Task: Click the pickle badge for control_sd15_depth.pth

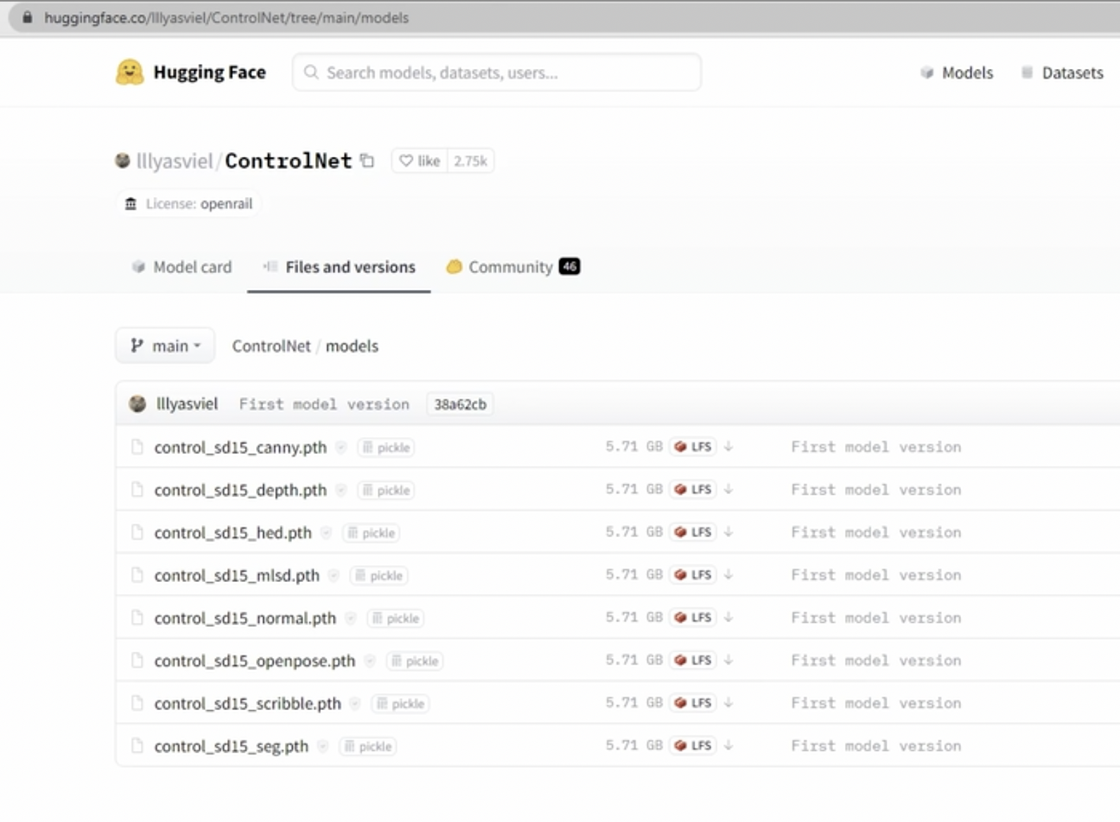Action: 386,491
